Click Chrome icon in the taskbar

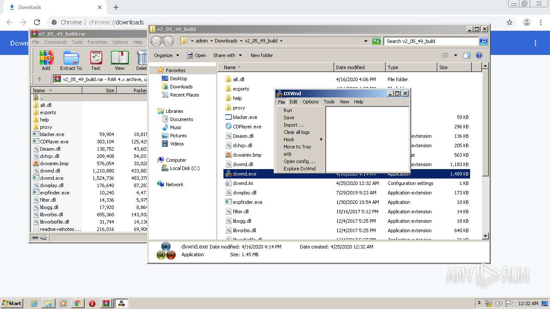point(77,303)
